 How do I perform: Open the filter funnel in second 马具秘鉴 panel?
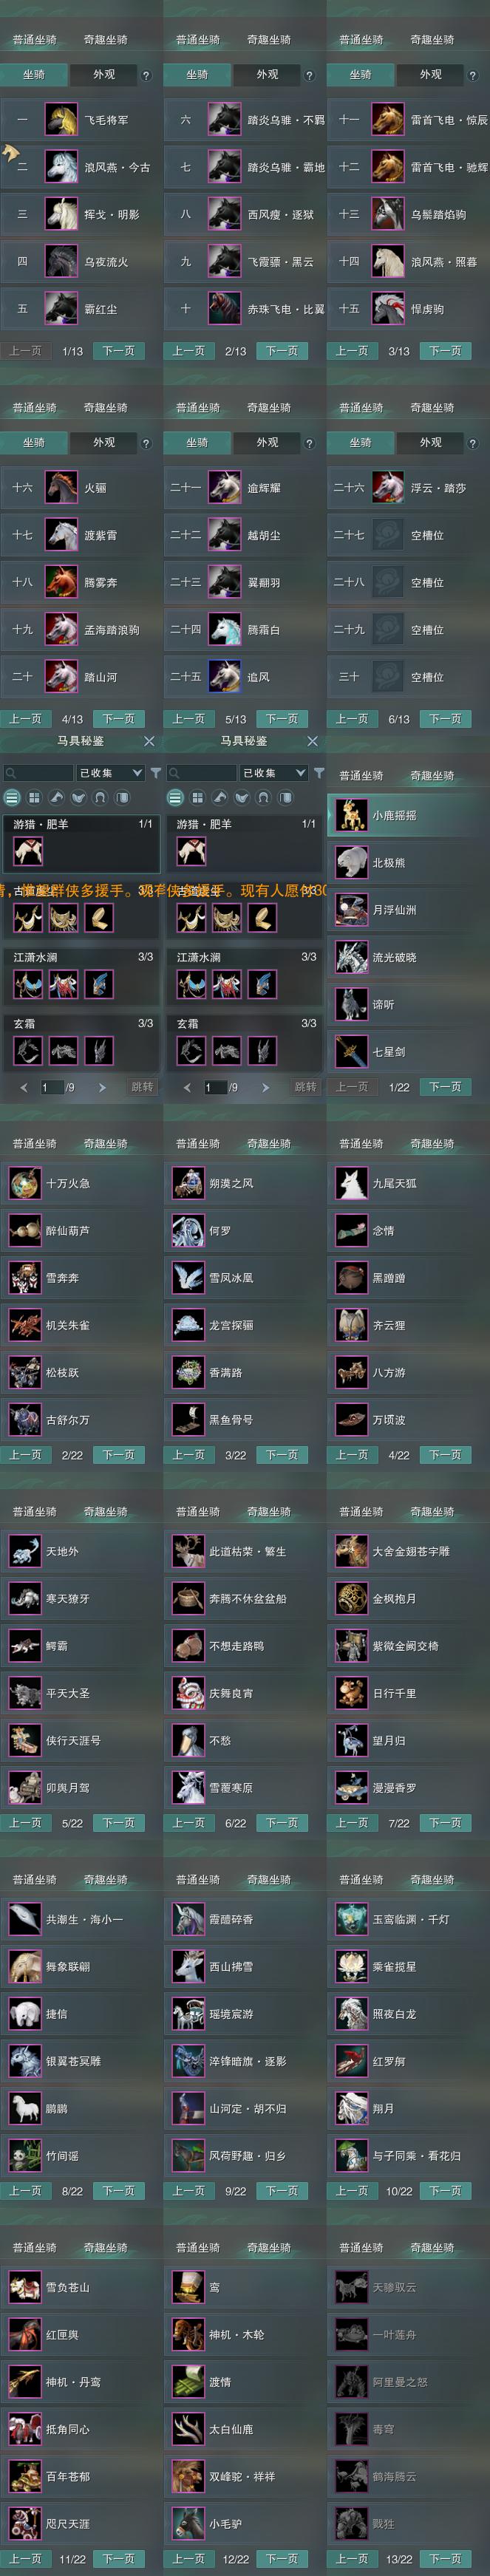tap(319, 773)
